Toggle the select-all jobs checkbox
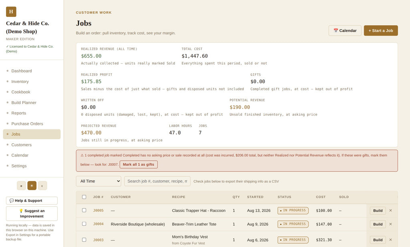 click(x=84, y=197)
